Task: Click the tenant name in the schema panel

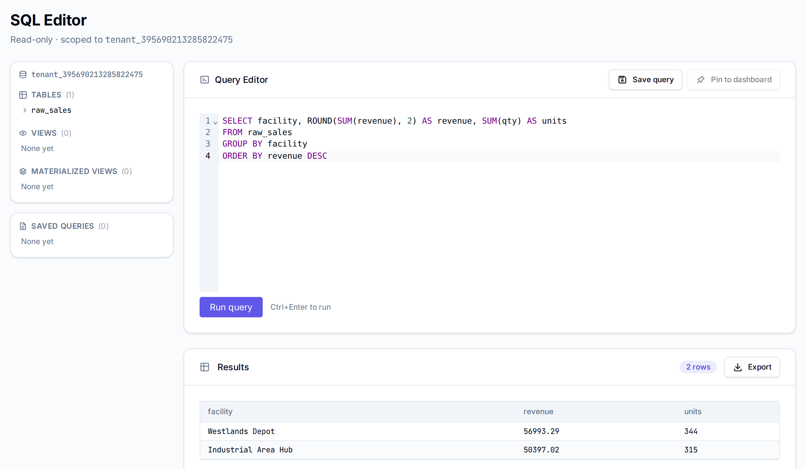Action: [x=87, y=75]
